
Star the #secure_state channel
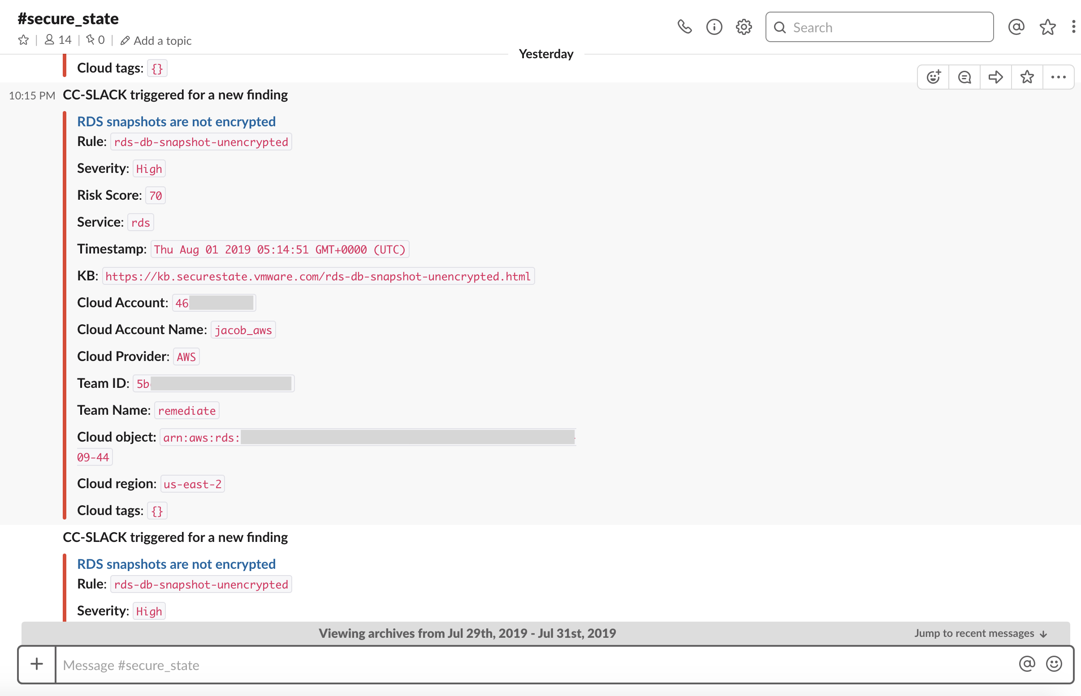[x=23, y=40]
